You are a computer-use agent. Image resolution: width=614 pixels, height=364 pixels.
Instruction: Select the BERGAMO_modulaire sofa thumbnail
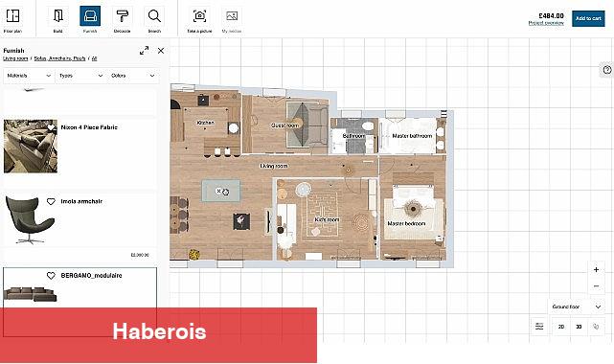(31, 294)
